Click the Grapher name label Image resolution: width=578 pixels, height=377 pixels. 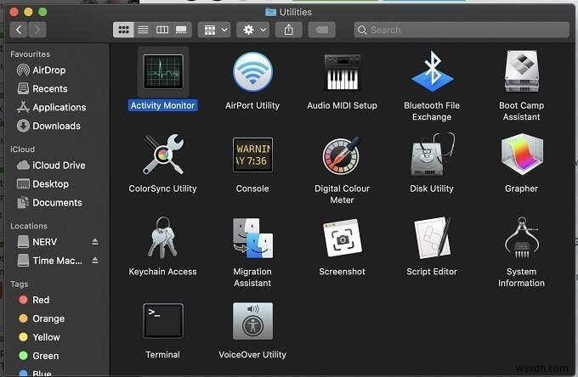(x=521, y=188)
